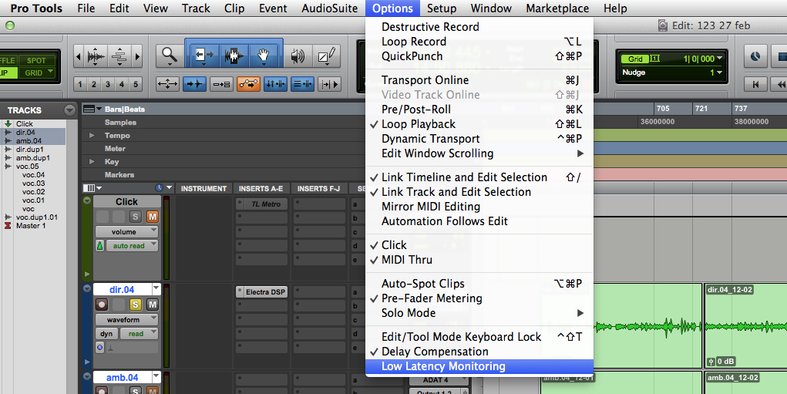Unmute the Click track with M button
The height and width of the screenshot is (394, 787).
[152, 217]
